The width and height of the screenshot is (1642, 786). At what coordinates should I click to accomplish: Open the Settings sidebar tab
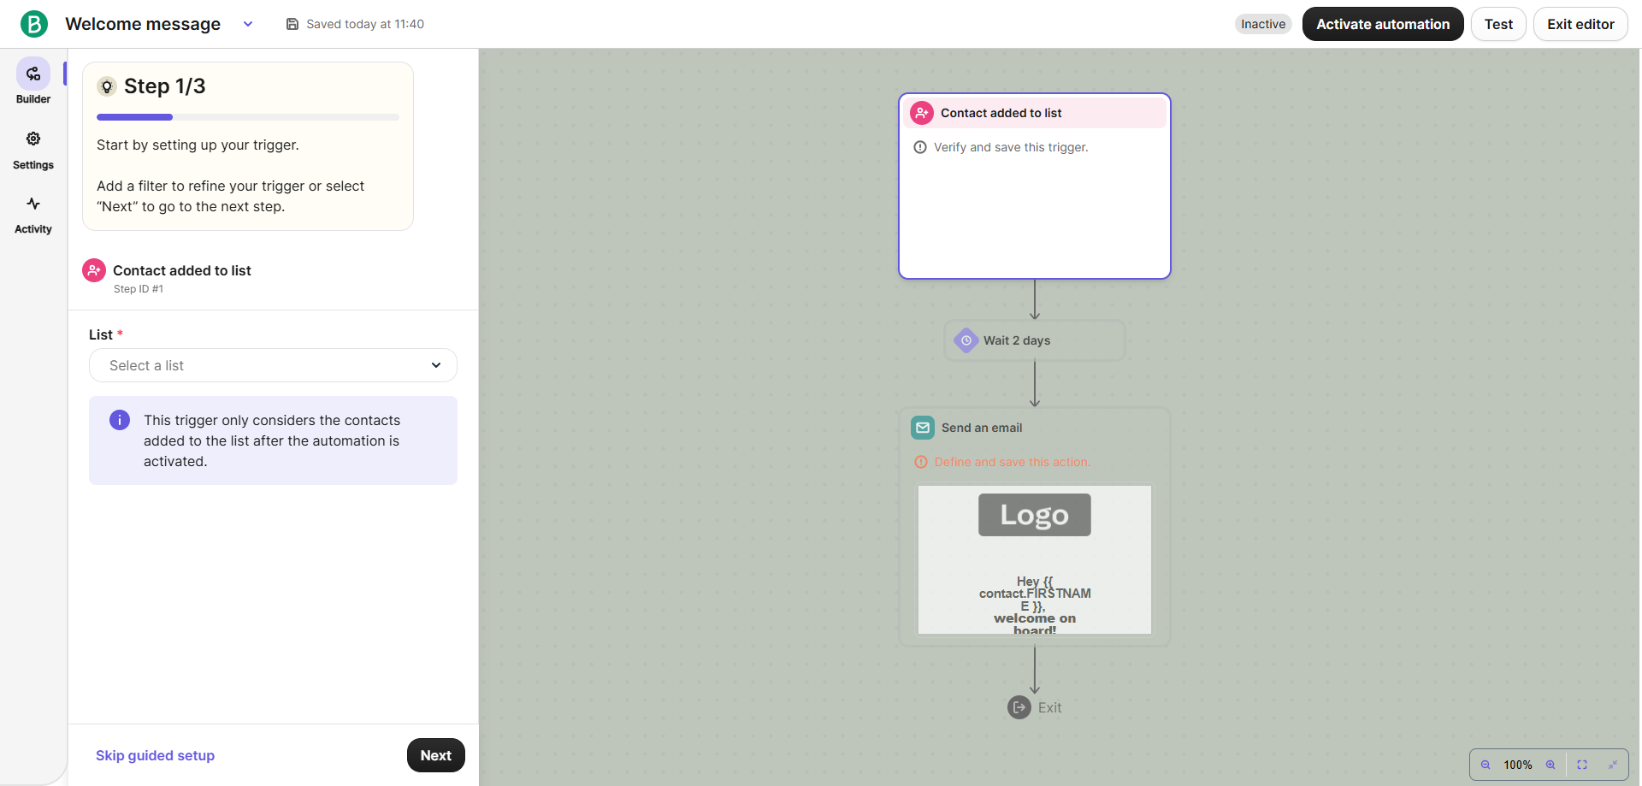tap(33, 150)
